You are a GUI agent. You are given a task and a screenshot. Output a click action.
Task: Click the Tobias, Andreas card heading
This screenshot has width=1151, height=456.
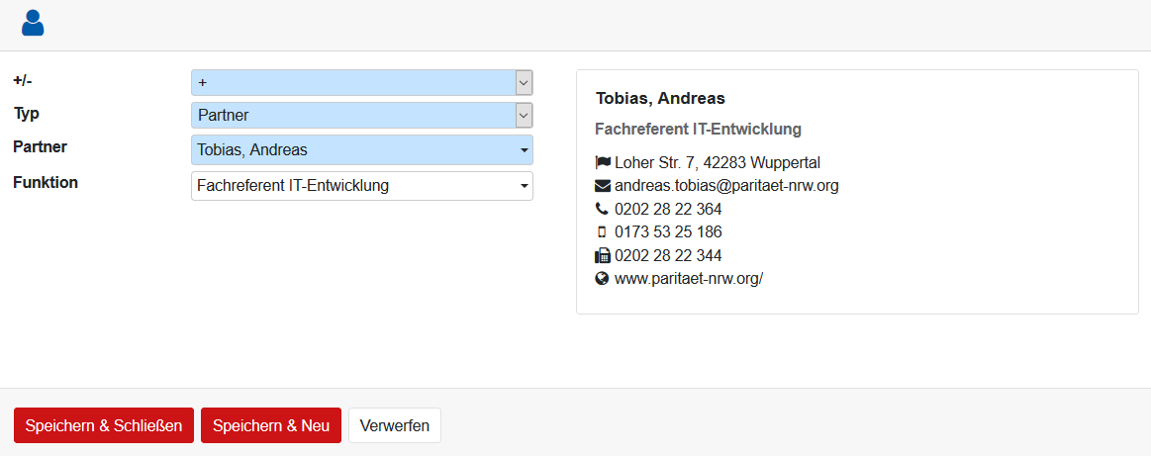(660, 98)
